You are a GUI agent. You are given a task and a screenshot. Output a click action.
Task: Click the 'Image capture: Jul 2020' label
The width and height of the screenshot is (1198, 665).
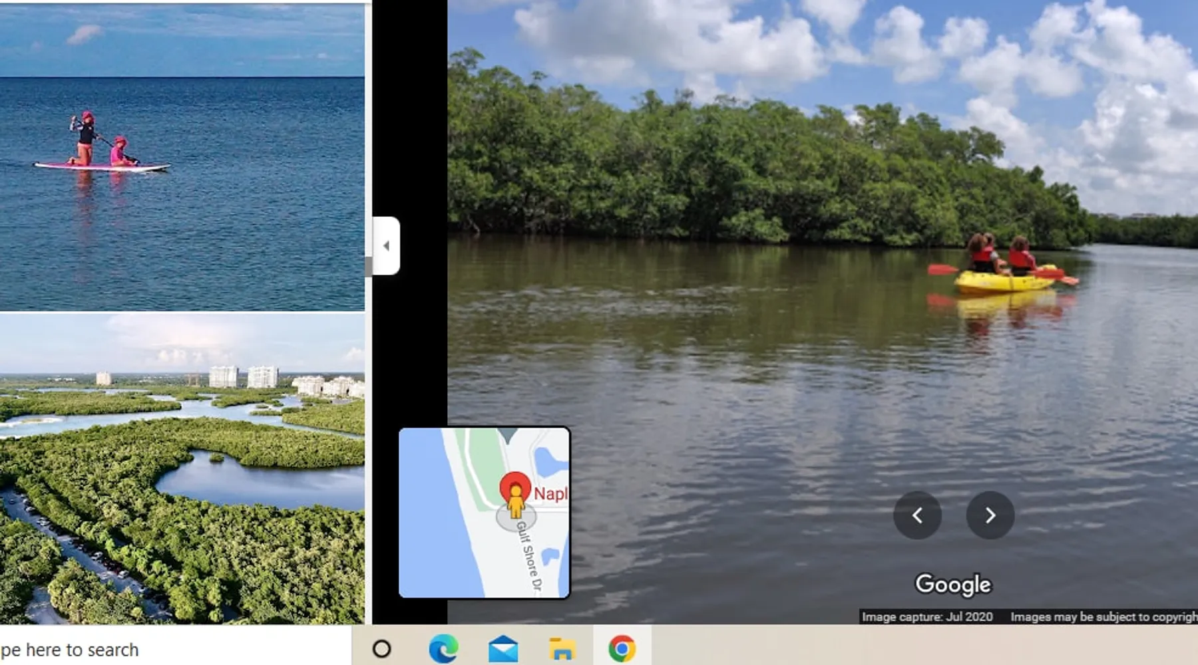click(x=927, y=617)
